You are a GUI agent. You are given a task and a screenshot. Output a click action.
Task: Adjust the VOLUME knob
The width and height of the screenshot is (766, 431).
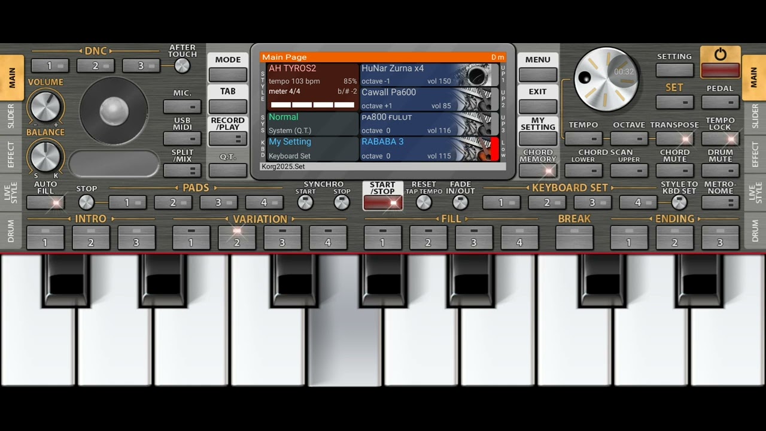point(45,107)
